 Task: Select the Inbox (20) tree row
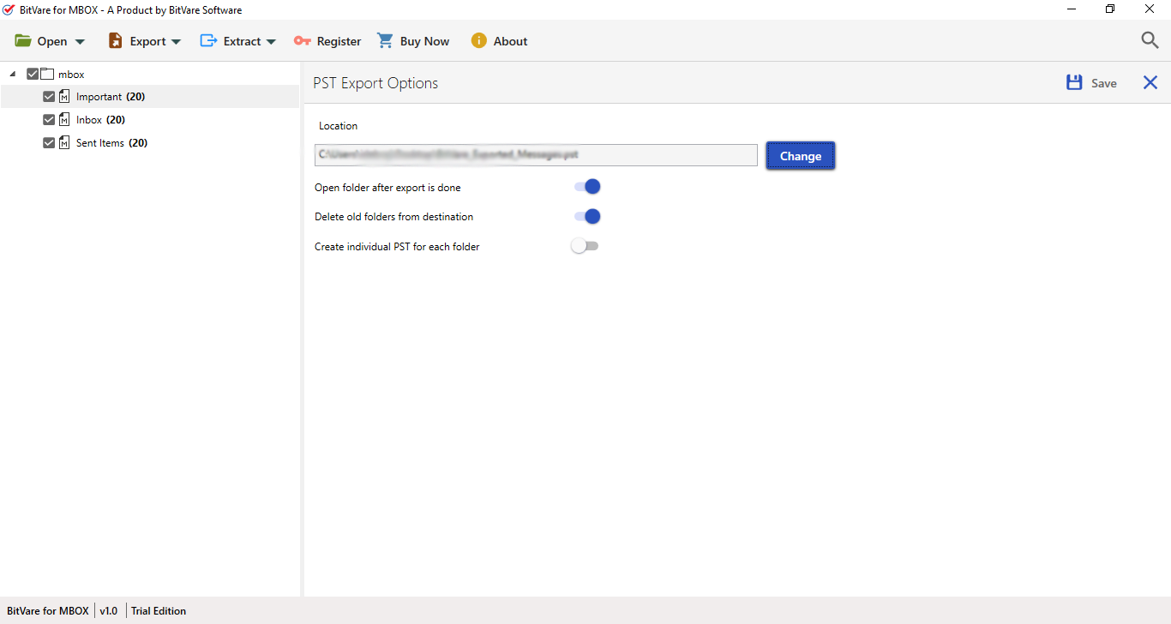point(150,120)
